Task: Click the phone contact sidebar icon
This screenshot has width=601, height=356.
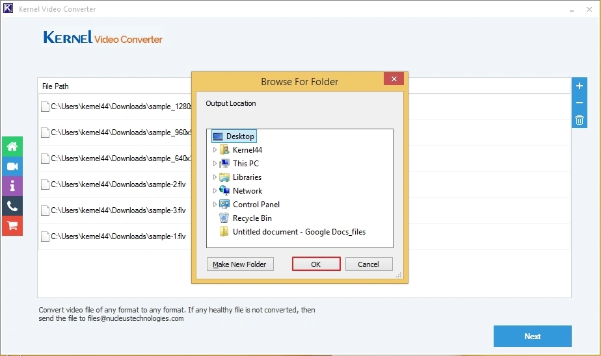Action: point(12,207)
